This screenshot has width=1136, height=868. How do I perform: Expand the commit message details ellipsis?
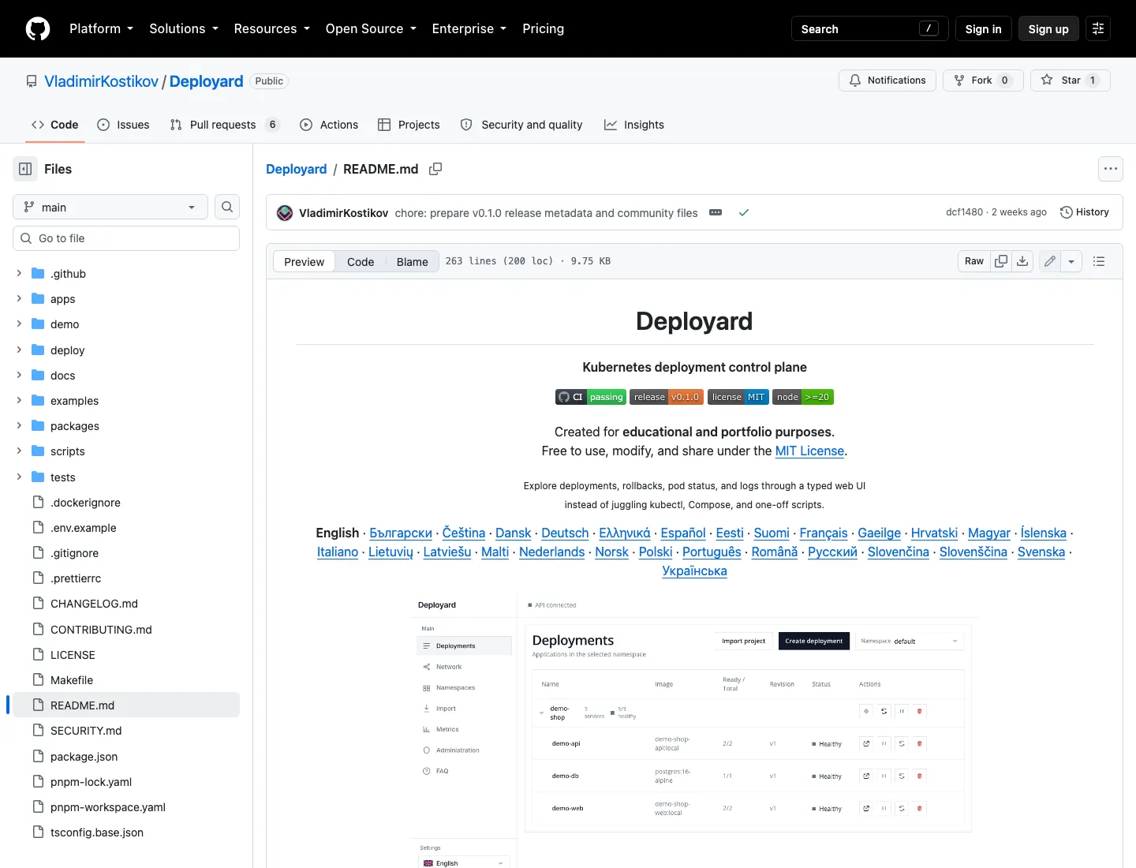tap(716, 213)
